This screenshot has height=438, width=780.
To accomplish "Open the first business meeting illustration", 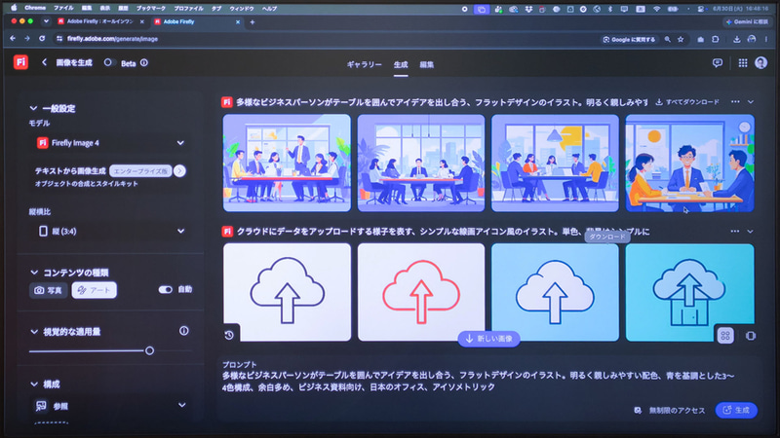I will point(287,163).
